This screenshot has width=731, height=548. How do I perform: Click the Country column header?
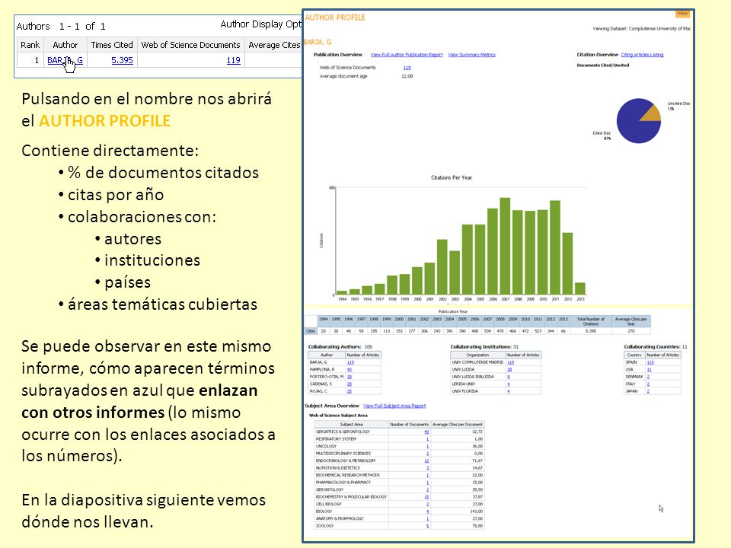pyautogui.click(x=634, y=355)
